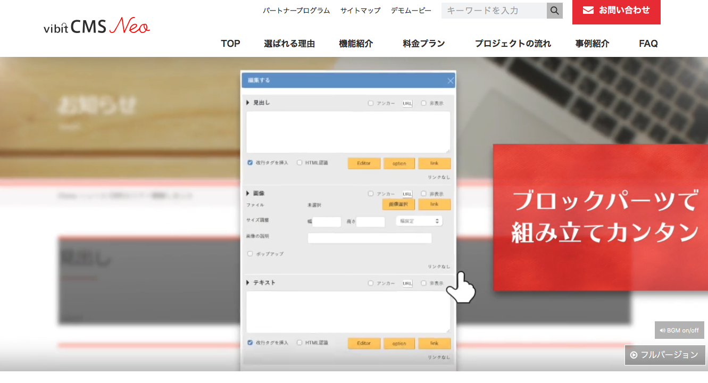The image size is (708, 383).
Task: Enable the ポップアップ checkbox
Action: [250, 254]
